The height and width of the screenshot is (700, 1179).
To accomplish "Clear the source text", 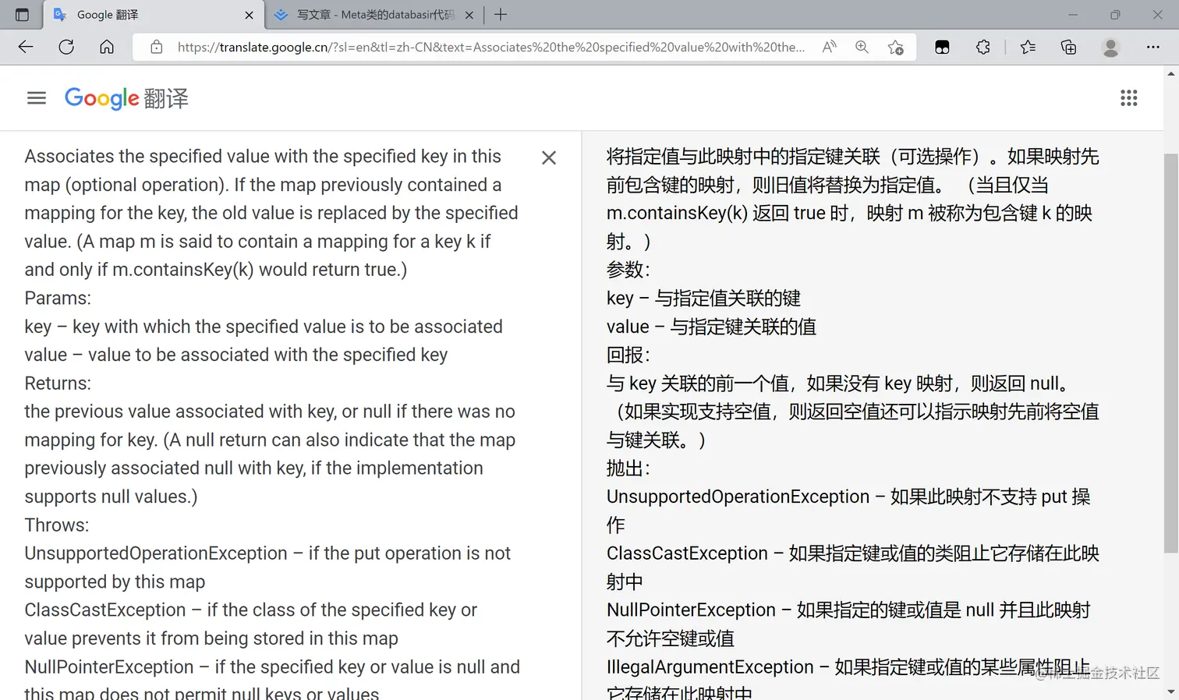I will click(x=549, y=157).
